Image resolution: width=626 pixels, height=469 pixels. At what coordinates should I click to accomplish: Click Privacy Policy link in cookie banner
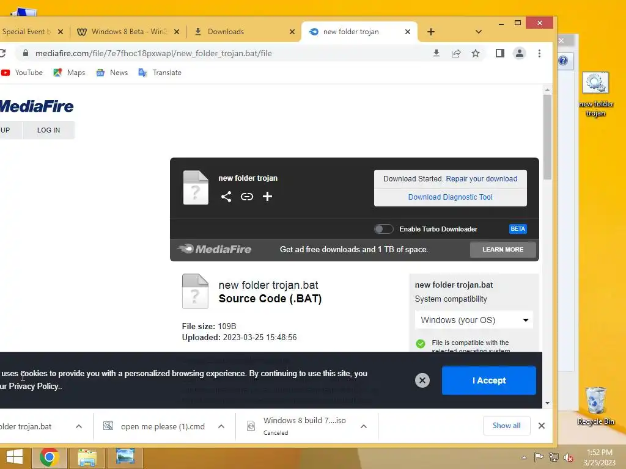pyautogui.click(x=34, y=386)
